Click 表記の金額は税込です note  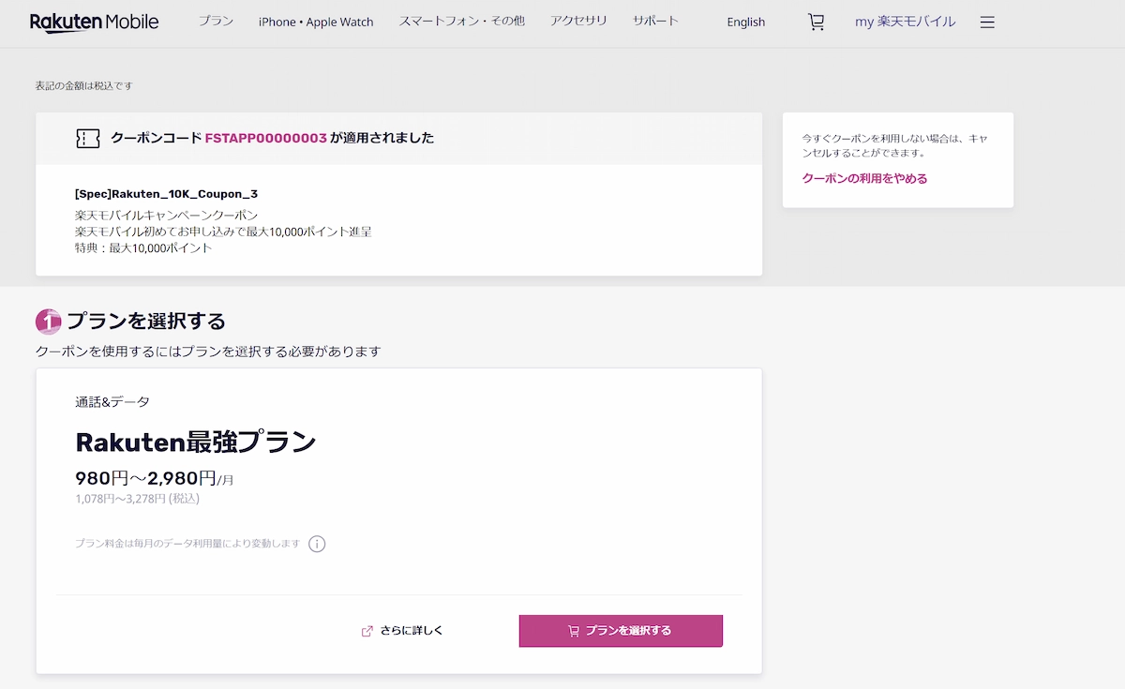tap(84, 85)
